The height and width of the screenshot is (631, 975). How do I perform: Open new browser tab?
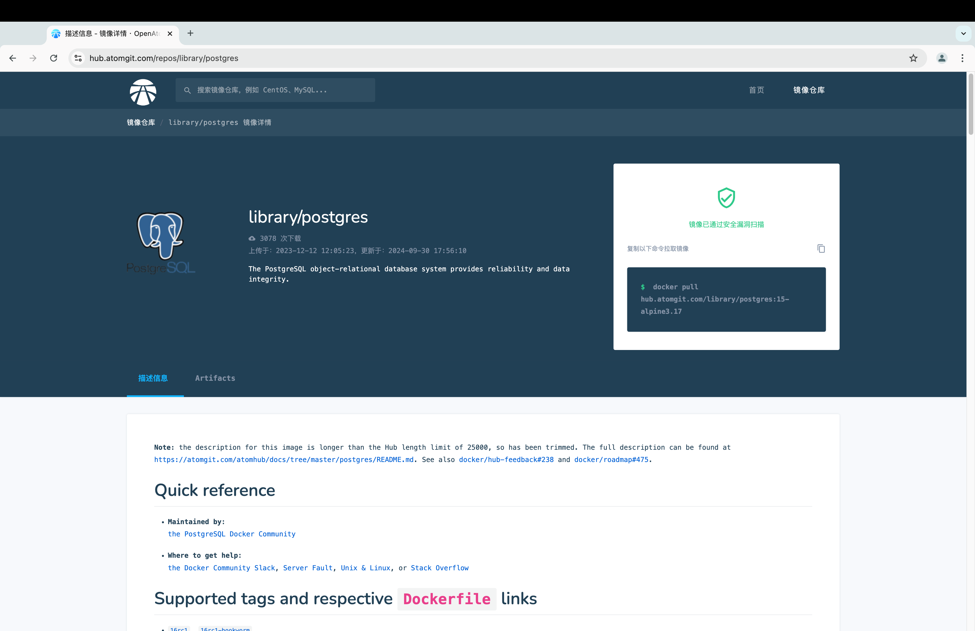[x=190, y=33]
